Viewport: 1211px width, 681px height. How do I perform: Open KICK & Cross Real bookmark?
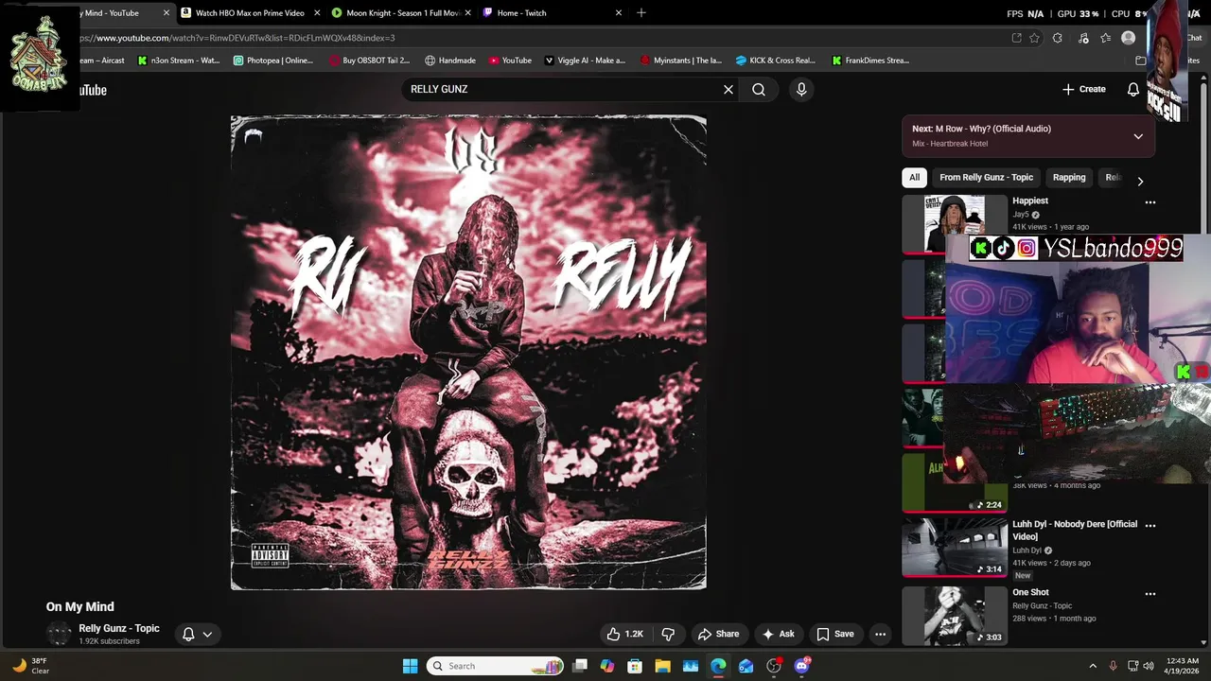pos(776,61)
